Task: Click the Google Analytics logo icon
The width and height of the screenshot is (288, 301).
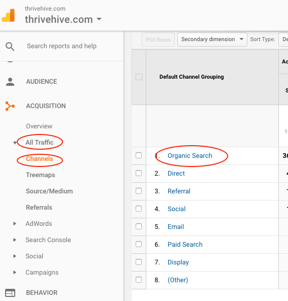Action: click(8, 15)
